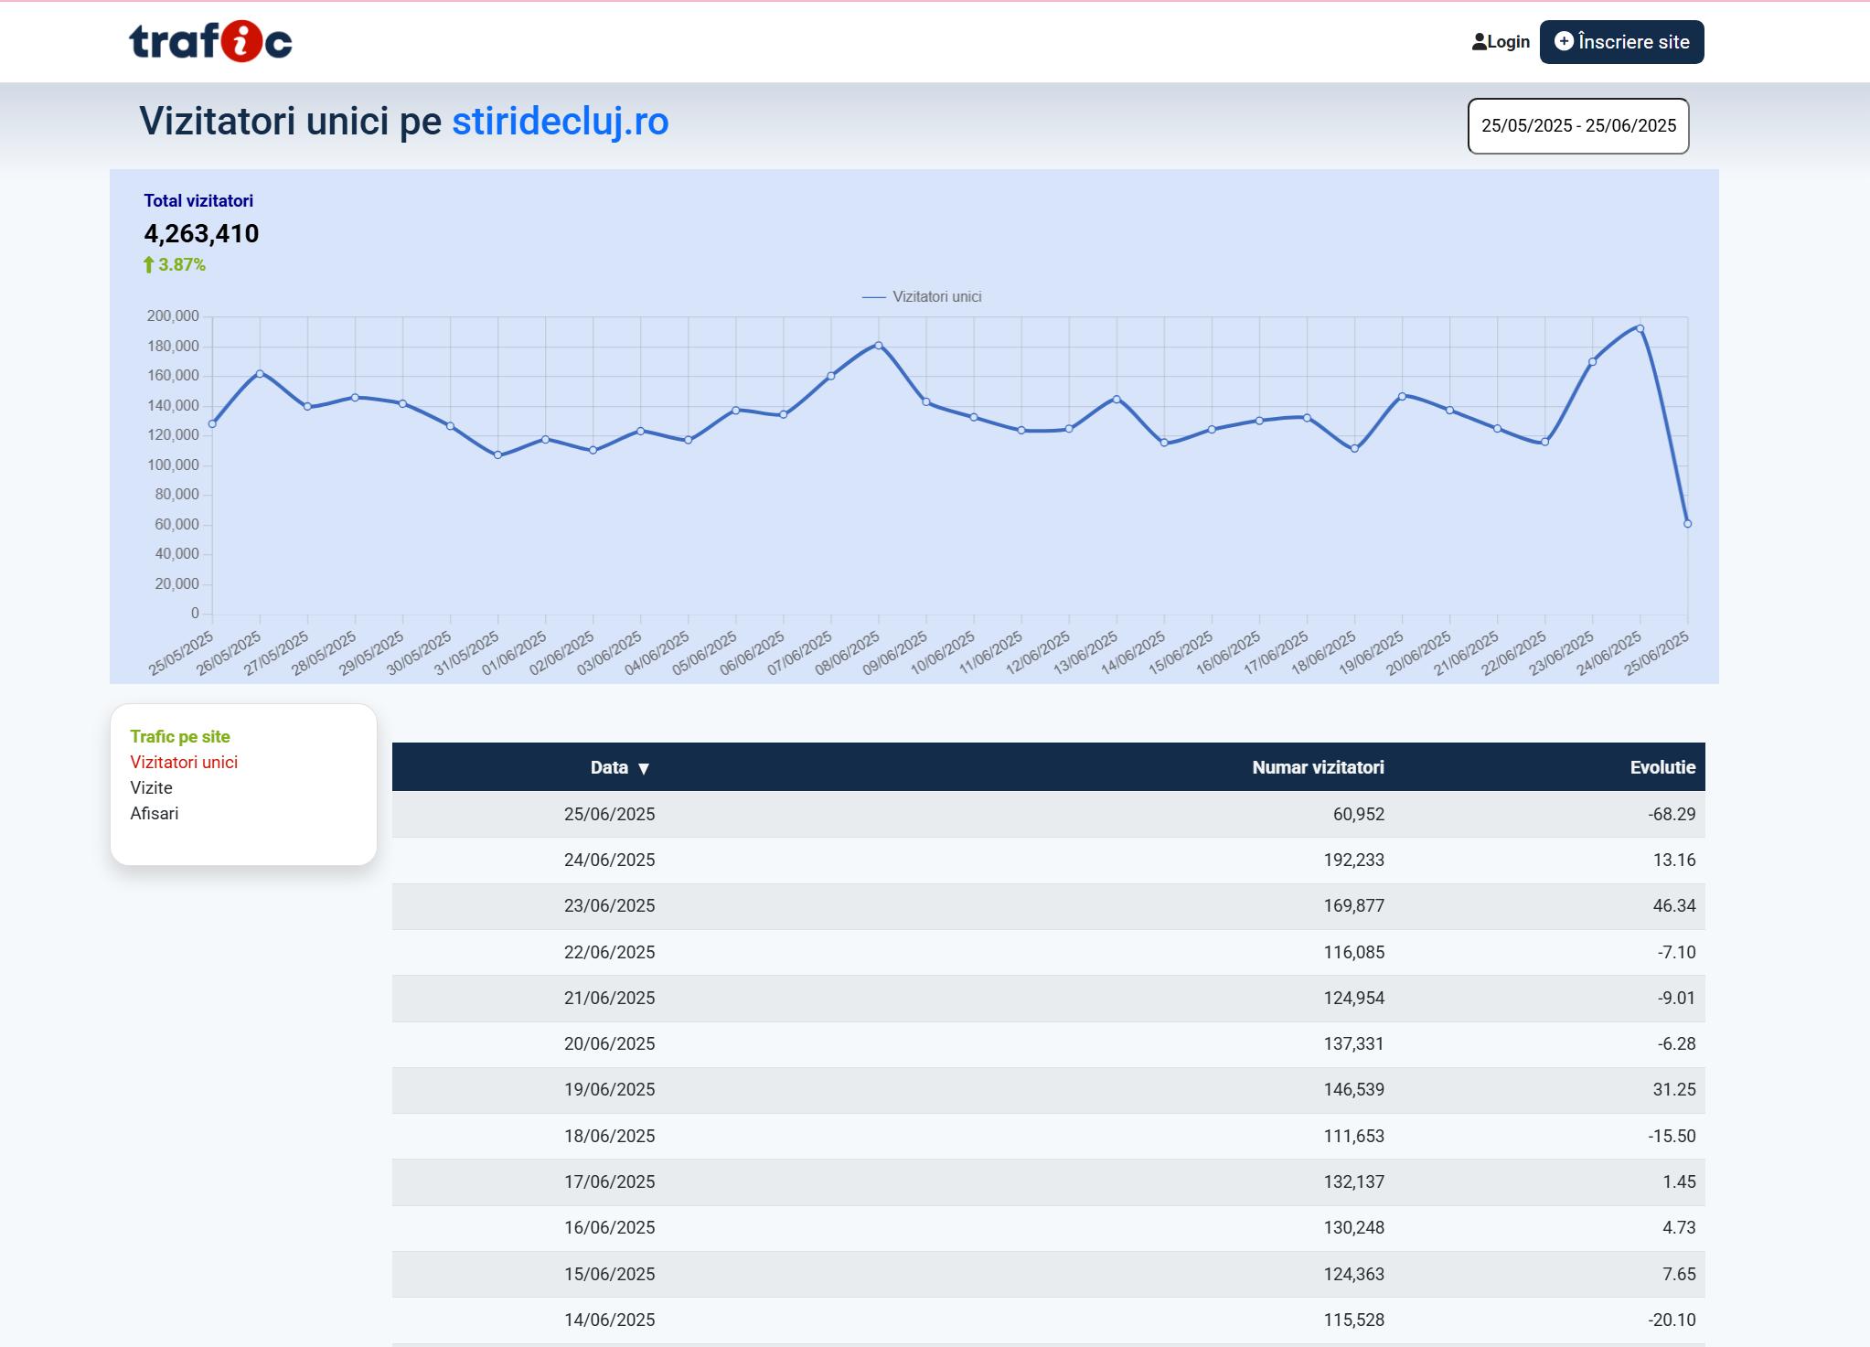Open the date range picker
Image resolution: width=1870 pixels, height=1347 pixels.
pos(1577,126)
